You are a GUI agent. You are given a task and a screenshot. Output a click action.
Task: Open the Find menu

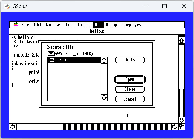pyautogui.click(x=70, y=25)
